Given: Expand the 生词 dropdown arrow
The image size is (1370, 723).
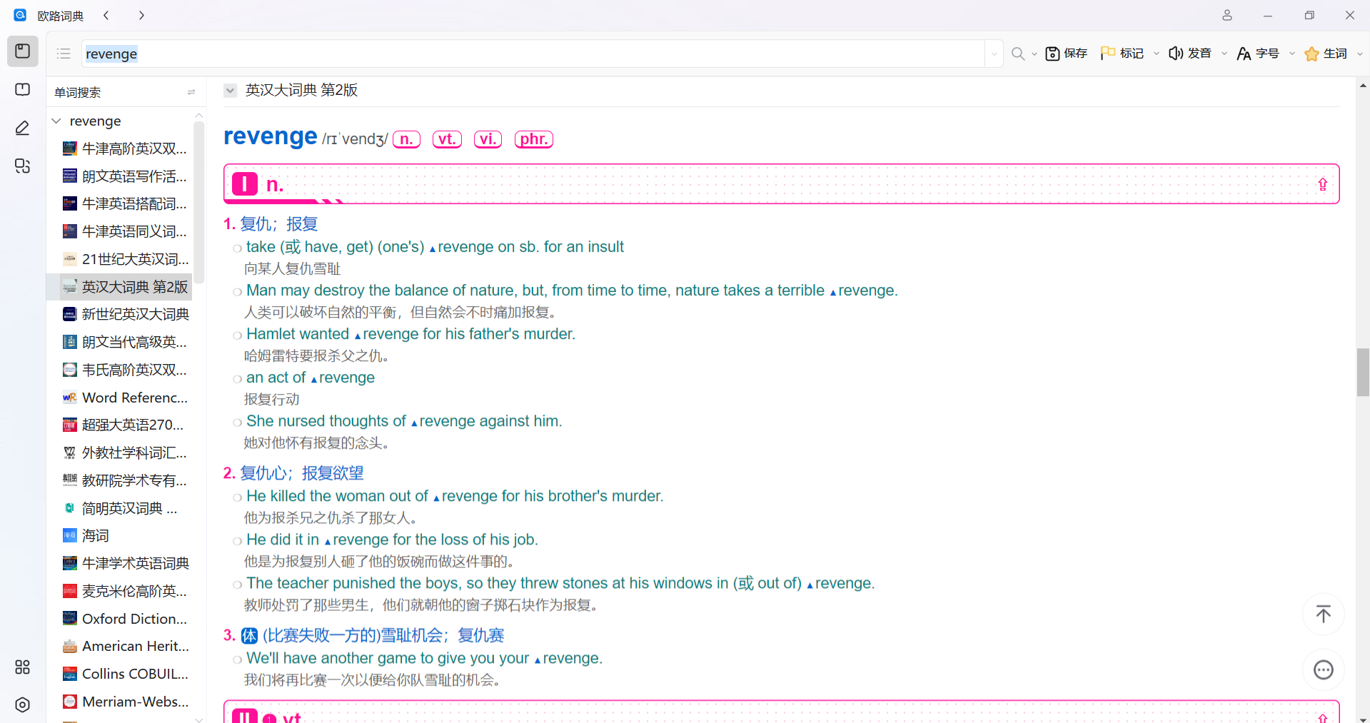Looking at the screenshot, I should pos(1360,54).
